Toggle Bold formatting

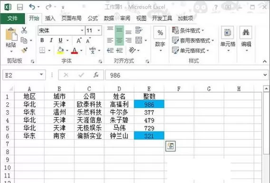click(42, 40)
